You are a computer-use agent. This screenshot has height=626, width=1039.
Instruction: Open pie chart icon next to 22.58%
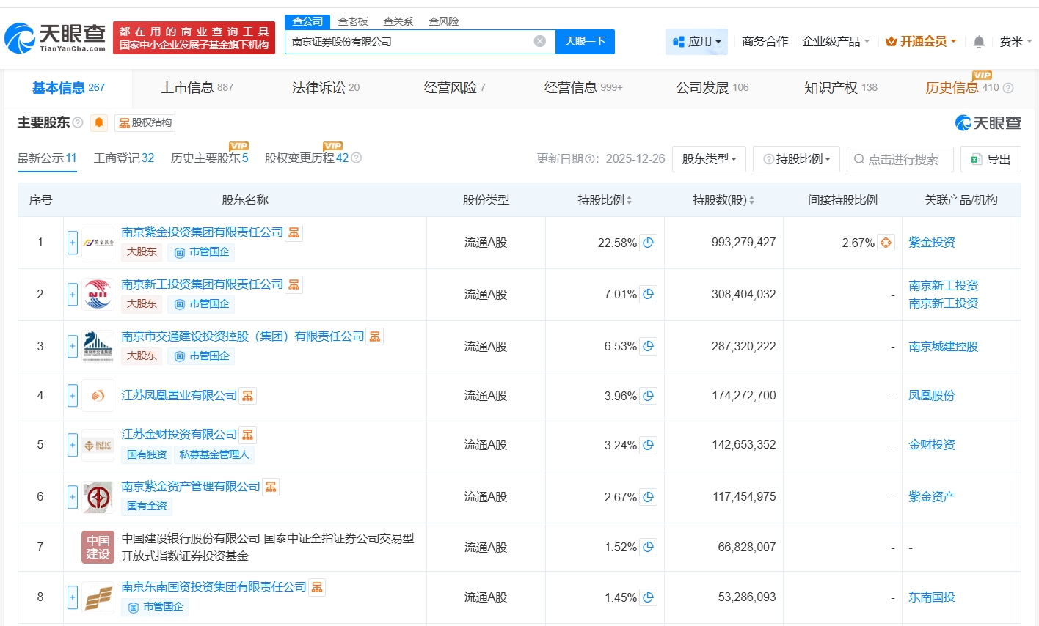click(648, 243)
